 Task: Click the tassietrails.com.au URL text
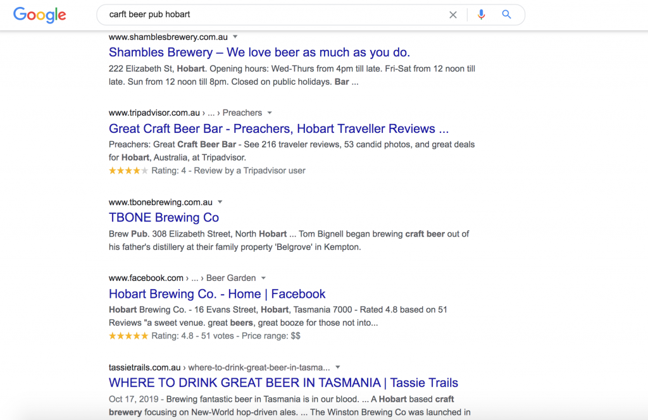click(x=145, y=367)
